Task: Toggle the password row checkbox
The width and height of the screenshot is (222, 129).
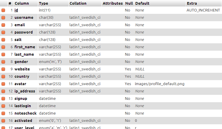Action: point(3,32)
